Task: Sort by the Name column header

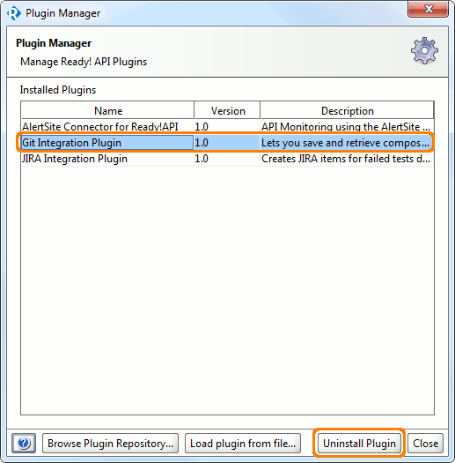Action: [x=108, y=111]
